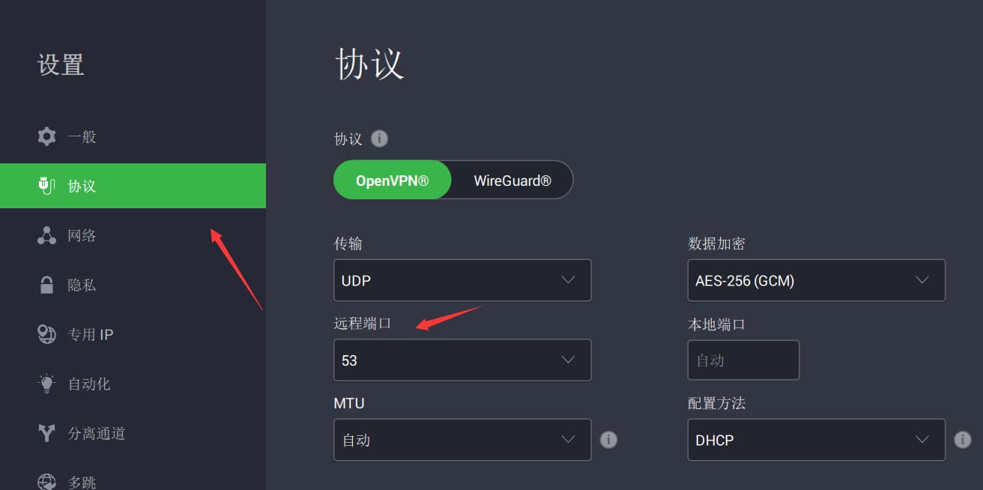Click the 本地端口 input field
This screenshot has width=983, height=490.
pyautogui.click(x=743, y=360)
